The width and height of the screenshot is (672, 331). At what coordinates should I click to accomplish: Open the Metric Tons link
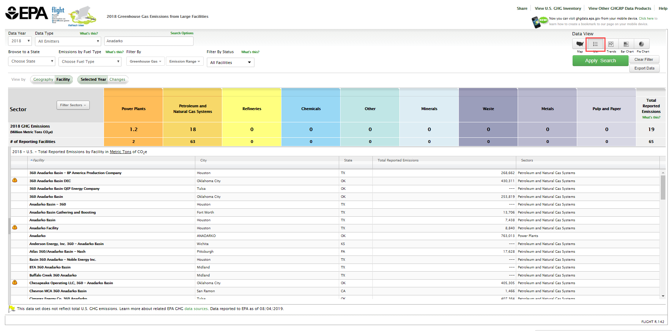coord(120,152)
